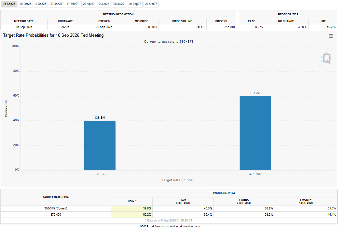This screenshot has width=345, height=227.
Task: Select the 27 Jan27 meeting tab
Action: pos(56,4)
